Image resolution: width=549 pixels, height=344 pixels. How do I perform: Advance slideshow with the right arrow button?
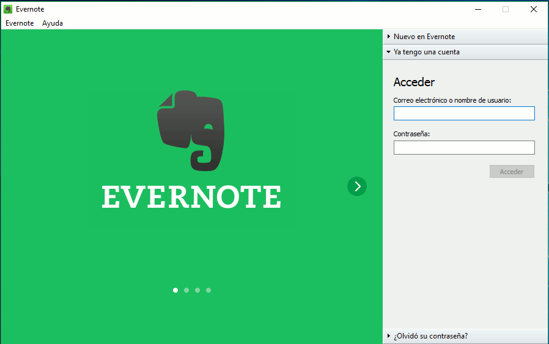point(357,186)
